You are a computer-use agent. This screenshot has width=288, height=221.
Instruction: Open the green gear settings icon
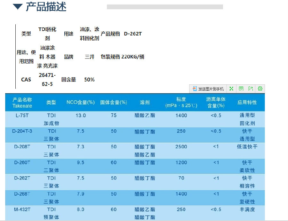click(x=260, y=89)
